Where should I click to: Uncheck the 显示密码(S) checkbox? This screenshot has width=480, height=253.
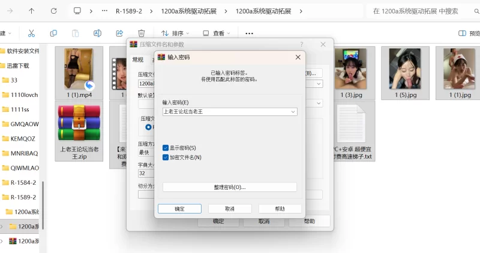[166, 148]
